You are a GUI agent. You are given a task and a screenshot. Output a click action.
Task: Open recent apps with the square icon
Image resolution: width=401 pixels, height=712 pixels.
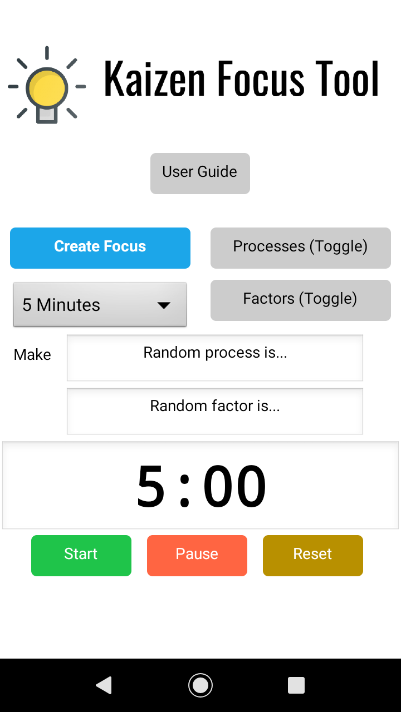coord(296,685)
